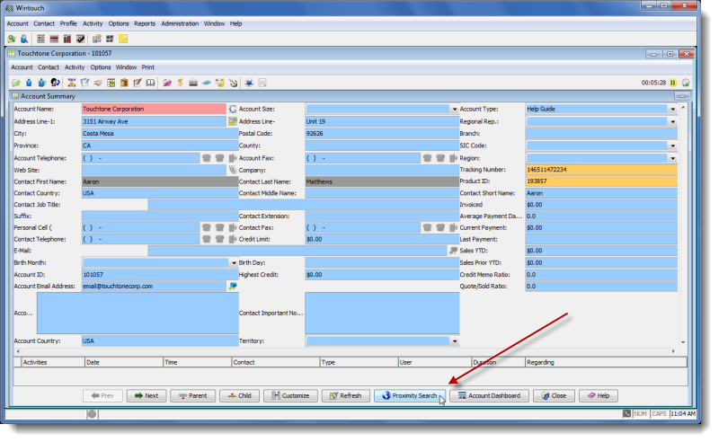Viewport: 719px width, 442px height.
Task: Open the Birth Month dropdown
Action: pos(234,262)
